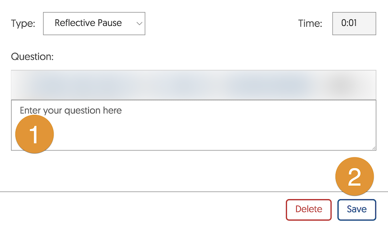Screen dimensions: 388x226
Task: Click the "Question:" label
Action: (32, 56)
